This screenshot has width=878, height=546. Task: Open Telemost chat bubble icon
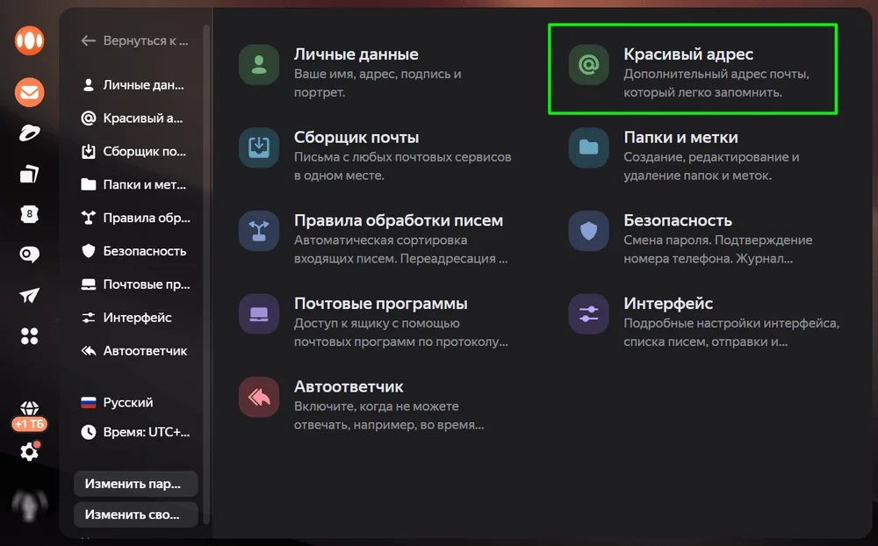click(x=29, y=255)
